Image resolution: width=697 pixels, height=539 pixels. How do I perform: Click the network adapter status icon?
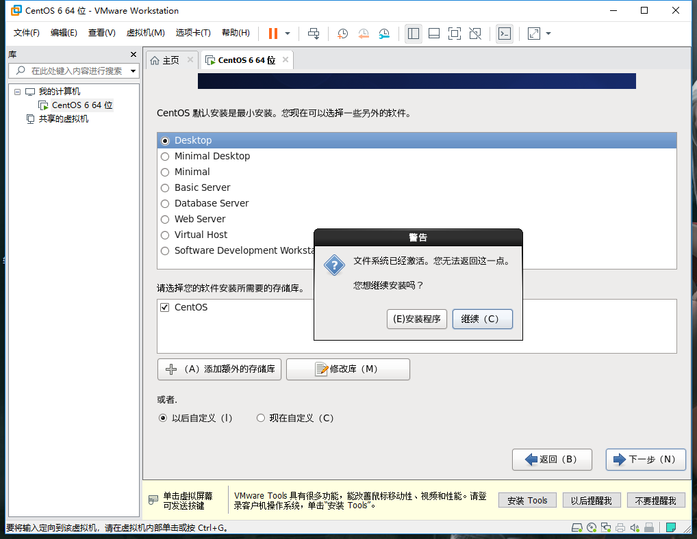point(606,528)
